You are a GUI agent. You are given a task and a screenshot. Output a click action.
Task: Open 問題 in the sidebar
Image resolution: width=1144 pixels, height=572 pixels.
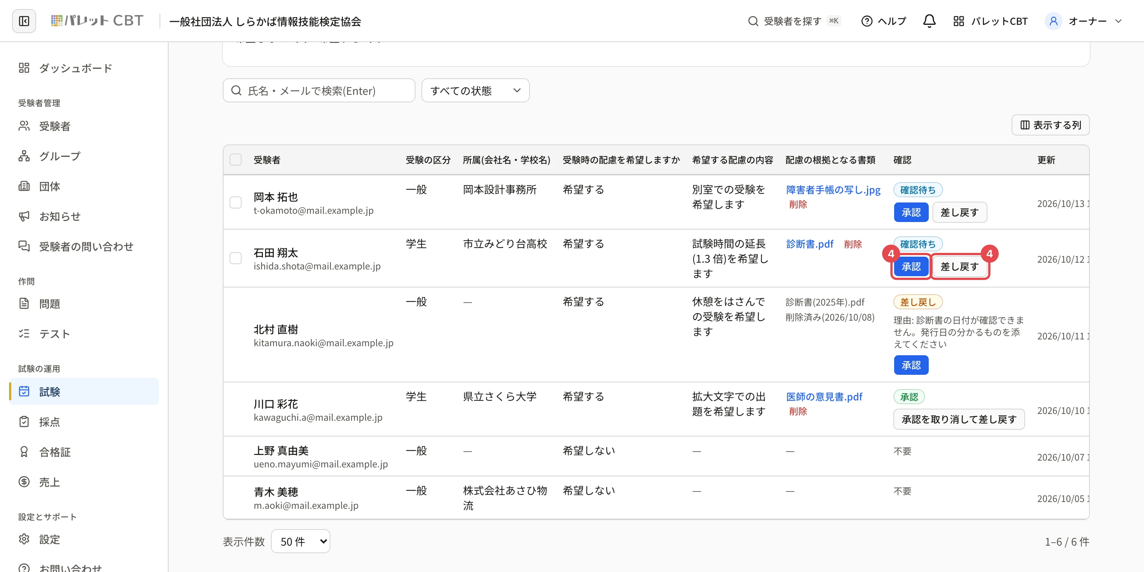[84, 304]
